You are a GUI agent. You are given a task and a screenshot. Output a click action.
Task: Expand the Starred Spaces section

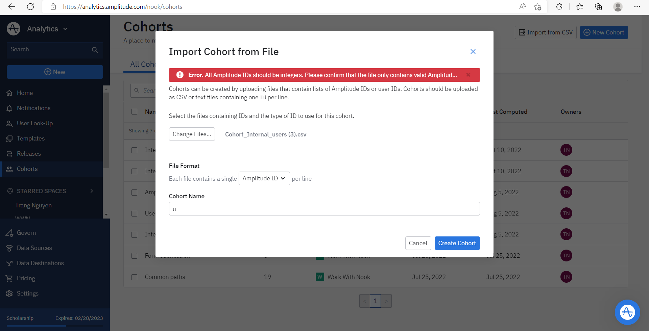[92, 191]
